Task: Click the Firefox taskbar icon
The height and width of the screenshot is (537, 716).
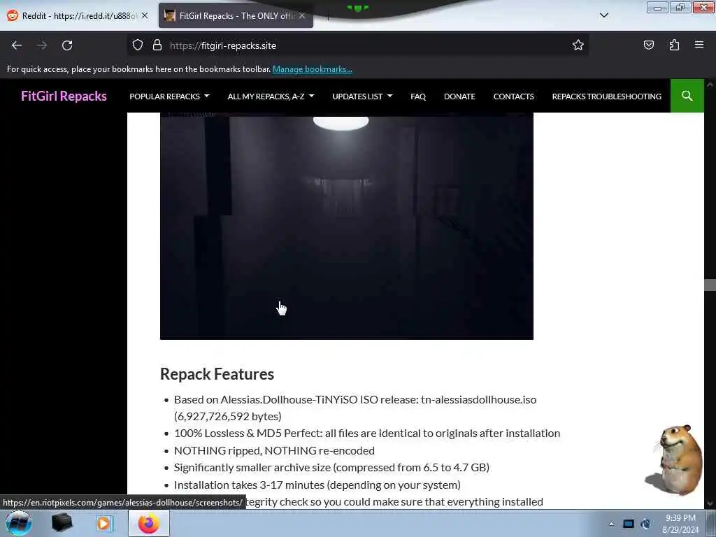Action: [149, 523]
